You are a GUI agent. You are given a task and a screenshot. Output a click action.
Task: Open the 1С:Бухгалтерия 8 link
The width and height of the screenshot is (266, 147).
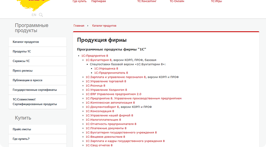(x=98, y=60)
